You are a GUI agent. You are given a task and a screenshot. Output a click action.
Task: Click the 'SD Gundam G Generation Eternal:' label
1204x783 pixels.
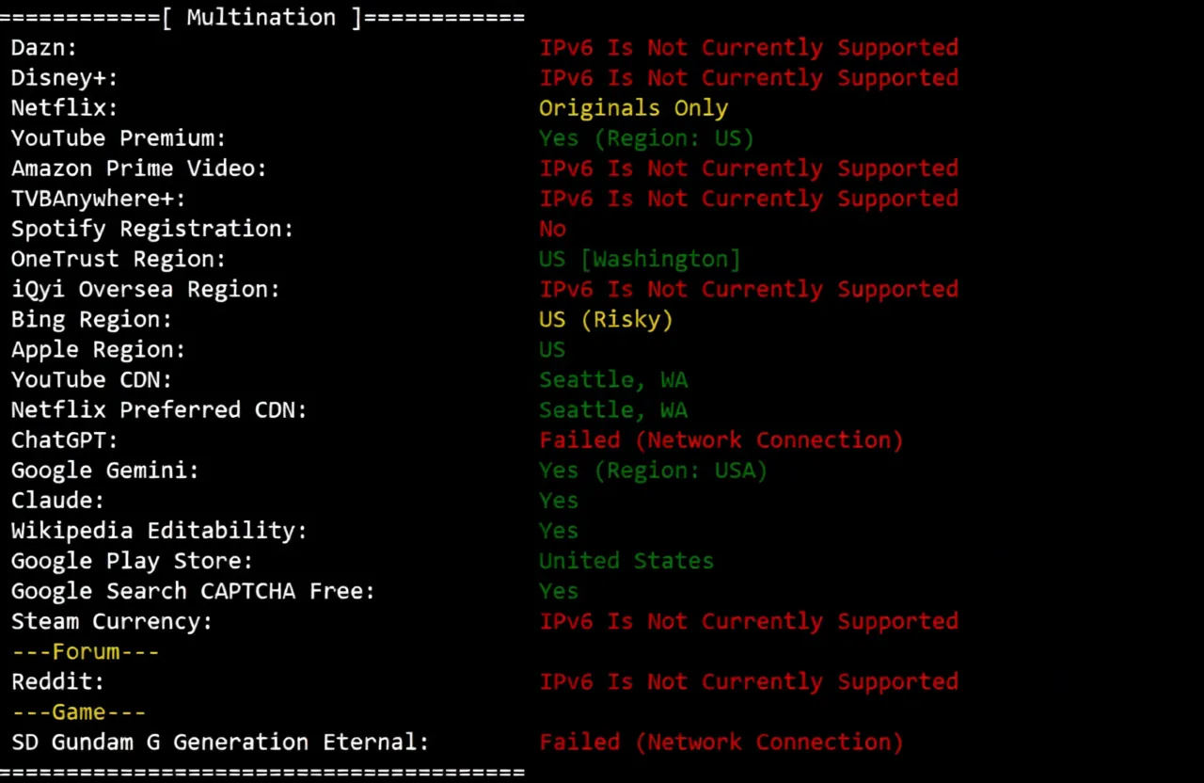pos(220,742)
